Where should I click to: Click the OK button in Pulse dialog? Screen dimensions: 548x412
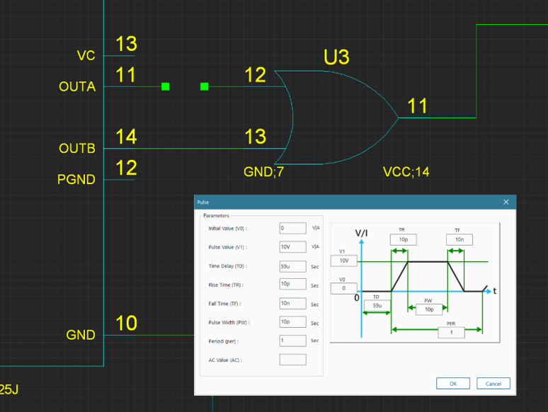[453, 384]
